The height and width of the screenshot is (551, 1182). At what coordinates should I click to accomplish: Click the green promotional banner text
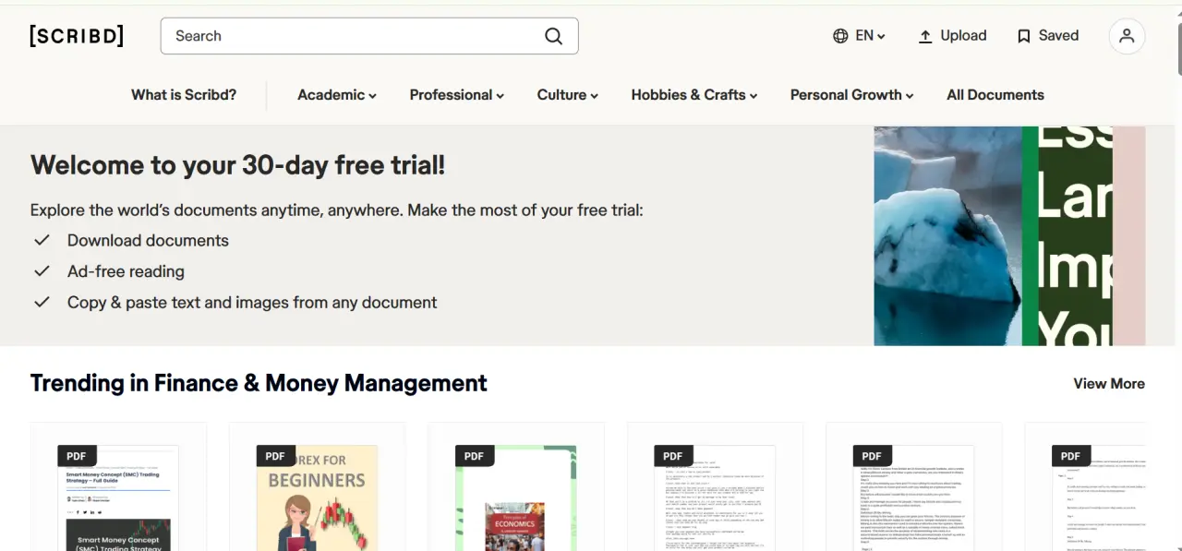click(1075, 236)
